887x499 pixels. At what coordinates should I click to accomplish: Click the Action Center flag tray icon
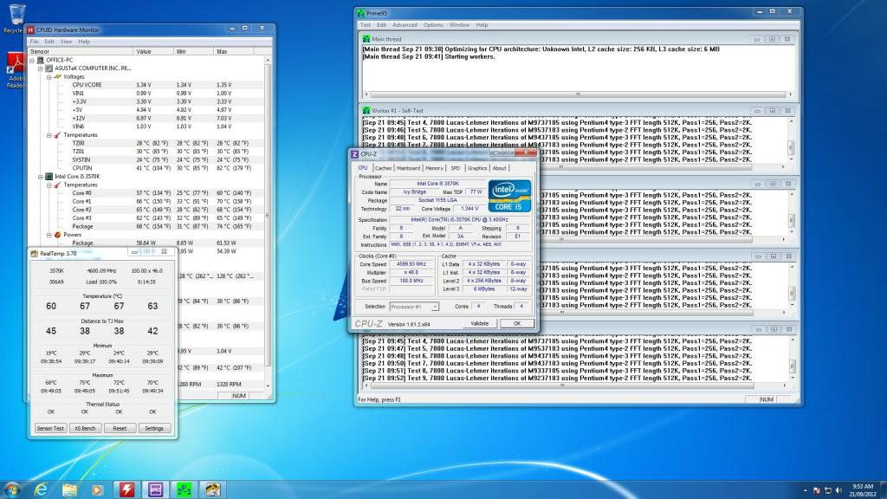click(816, 490)
